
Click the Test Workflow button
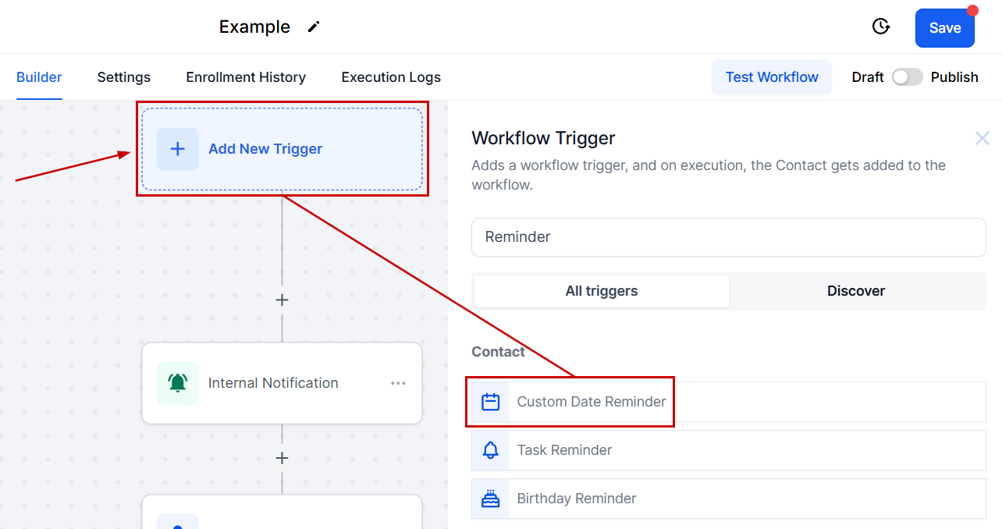772,77
